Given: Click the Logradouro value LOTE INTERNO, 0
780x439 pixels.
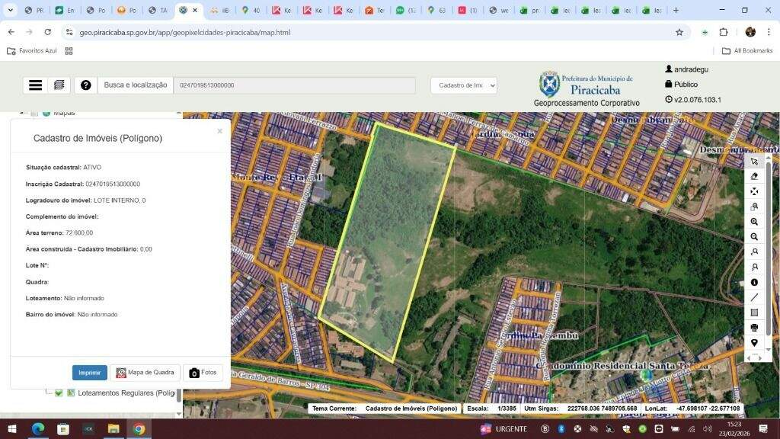Looking at the screenshot, I should [x=120, y=200].
